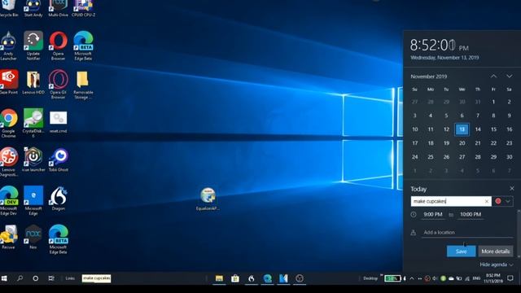Viewport: 521px width, 293px height.
Task: Launch Opera Browser from the desktop
Action: (58, 46)
